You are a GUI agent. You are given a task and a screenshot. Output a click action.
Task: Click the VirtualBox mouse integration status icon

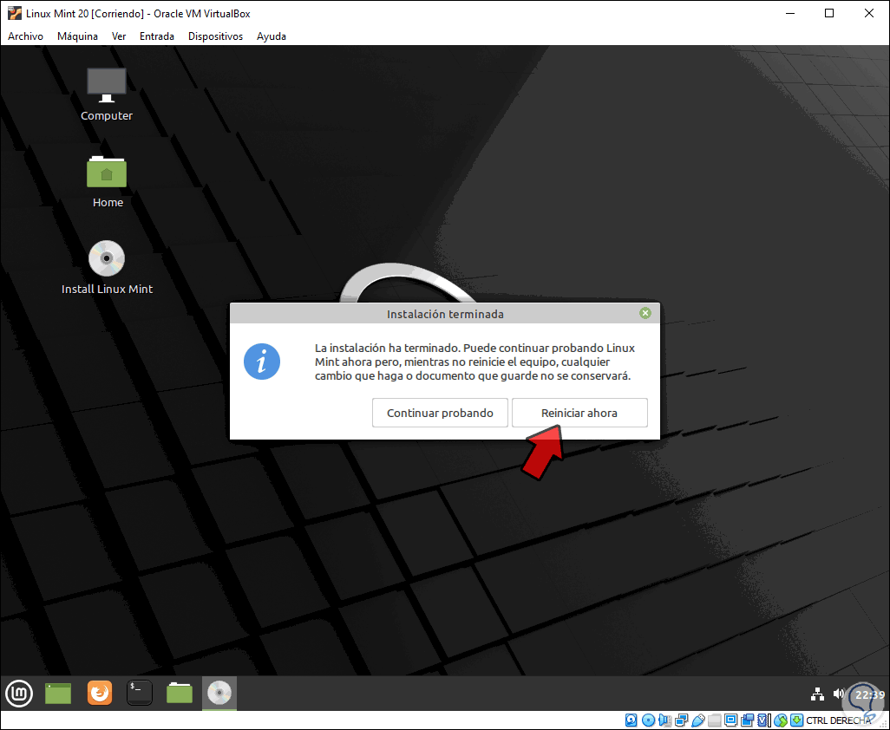pos(781,720)
